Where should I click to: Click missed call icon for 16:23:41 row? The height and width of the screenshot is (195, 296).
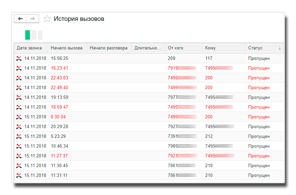pyautogui.click(x=19, y=68)
